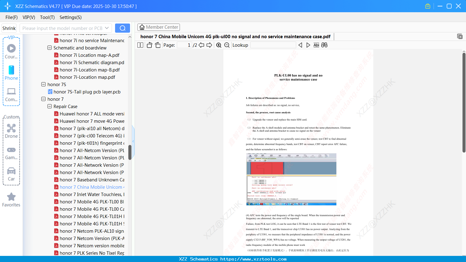Screen dimensions: 466x262
Task: Open honor 7 China Mobile Unicom tree entry
Action: coord(89,187)
